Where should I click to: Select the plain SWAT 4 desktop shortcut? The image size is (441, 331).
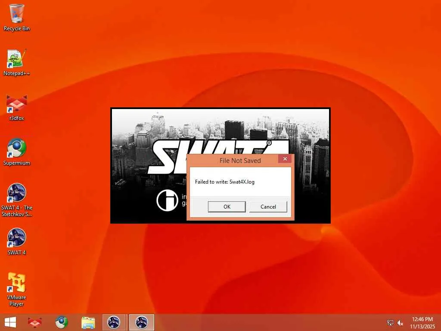[x=17, y=242]
